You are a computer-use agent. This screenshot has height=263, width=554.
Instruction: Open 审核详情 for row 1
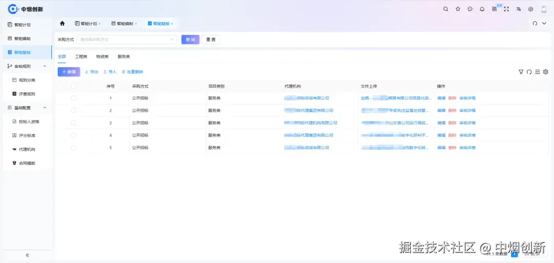[x=467, y=98]
